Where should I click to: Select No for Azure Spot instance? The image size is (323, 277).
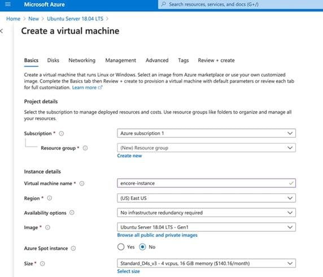coord(142,247)
